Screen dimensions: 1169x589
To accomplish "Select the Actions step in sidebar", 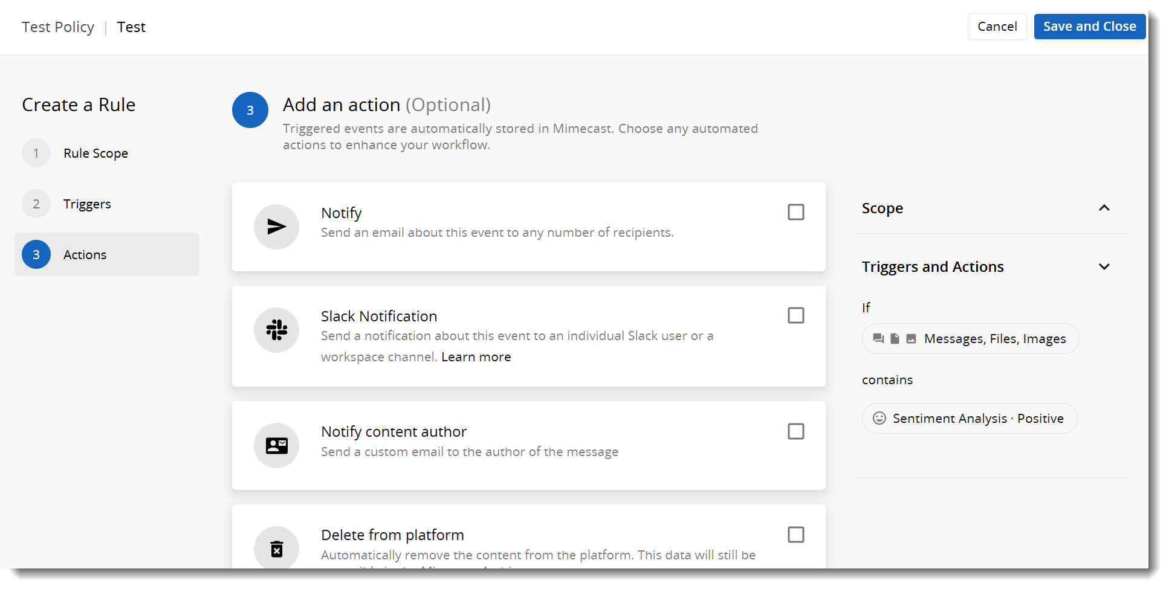I will tap(85, 255).
